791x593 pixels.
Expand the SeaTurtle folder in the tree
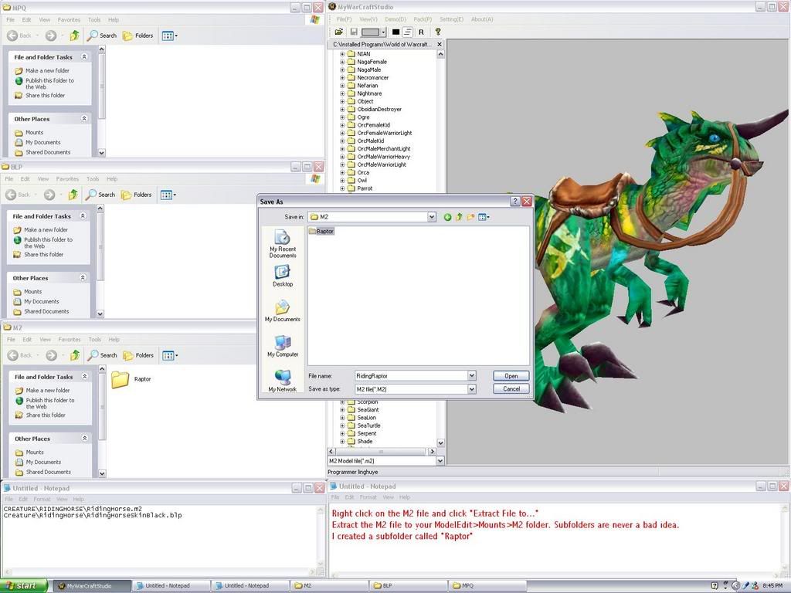[x=342, y=425]
